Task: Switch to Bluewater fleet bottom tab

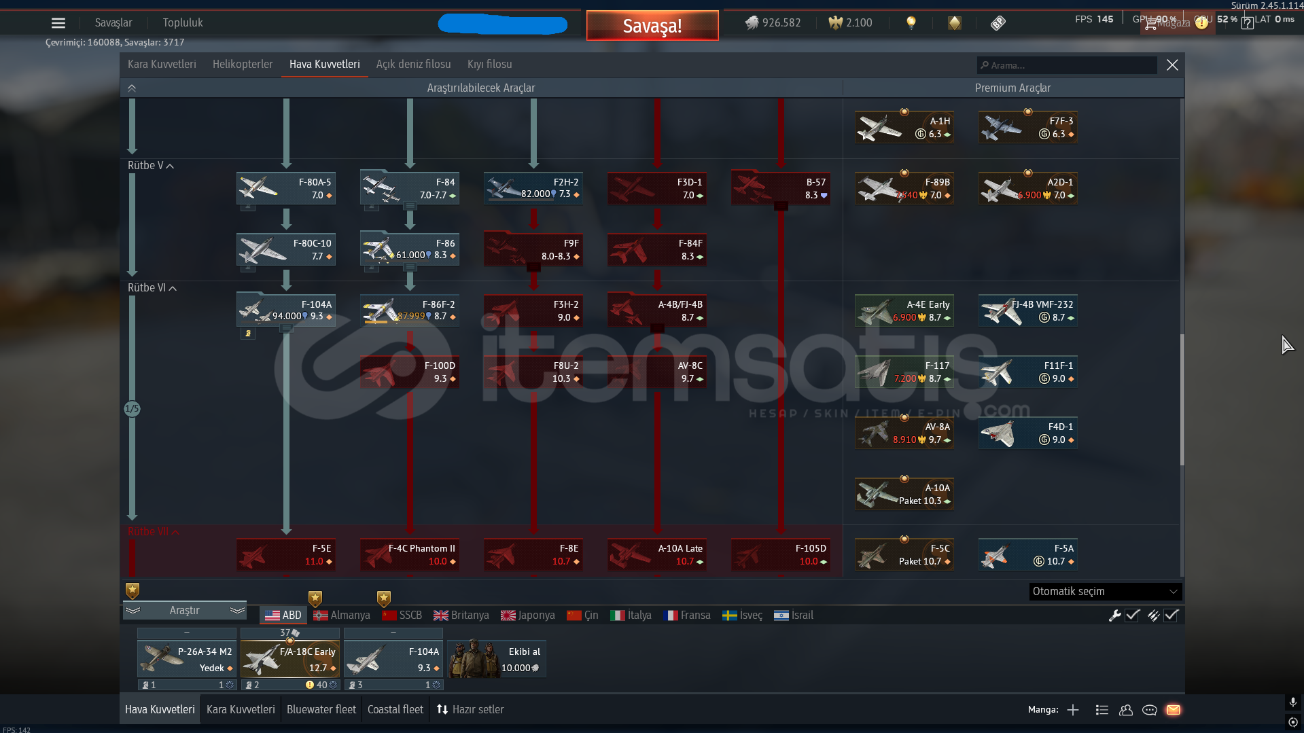Action: click(321, 710)
